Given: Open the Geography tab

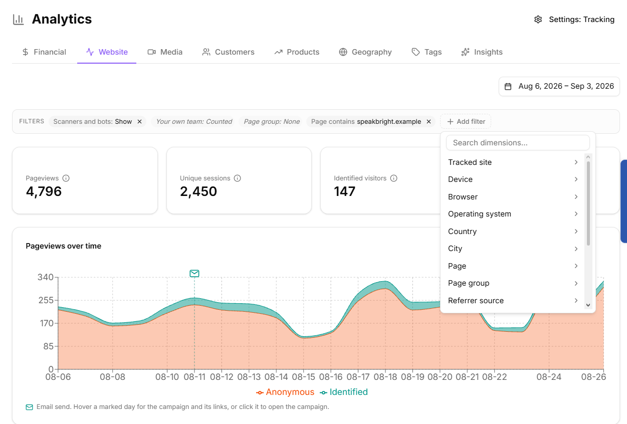Looking at the screenshot, I should (365, 52).
